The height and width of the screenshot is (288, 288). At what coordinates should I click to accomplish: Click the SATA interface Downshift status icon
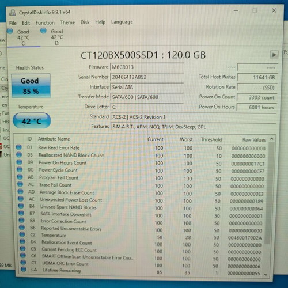[x=21, y=213]
